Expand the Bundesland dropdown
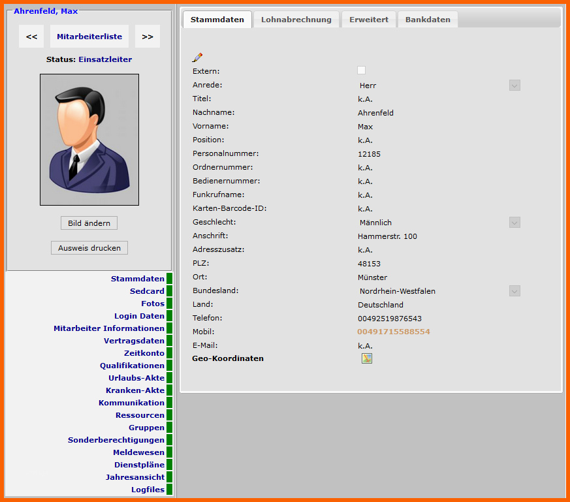 (x=515, y=291)
